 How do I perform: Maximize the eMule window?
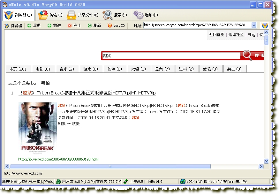260,4
